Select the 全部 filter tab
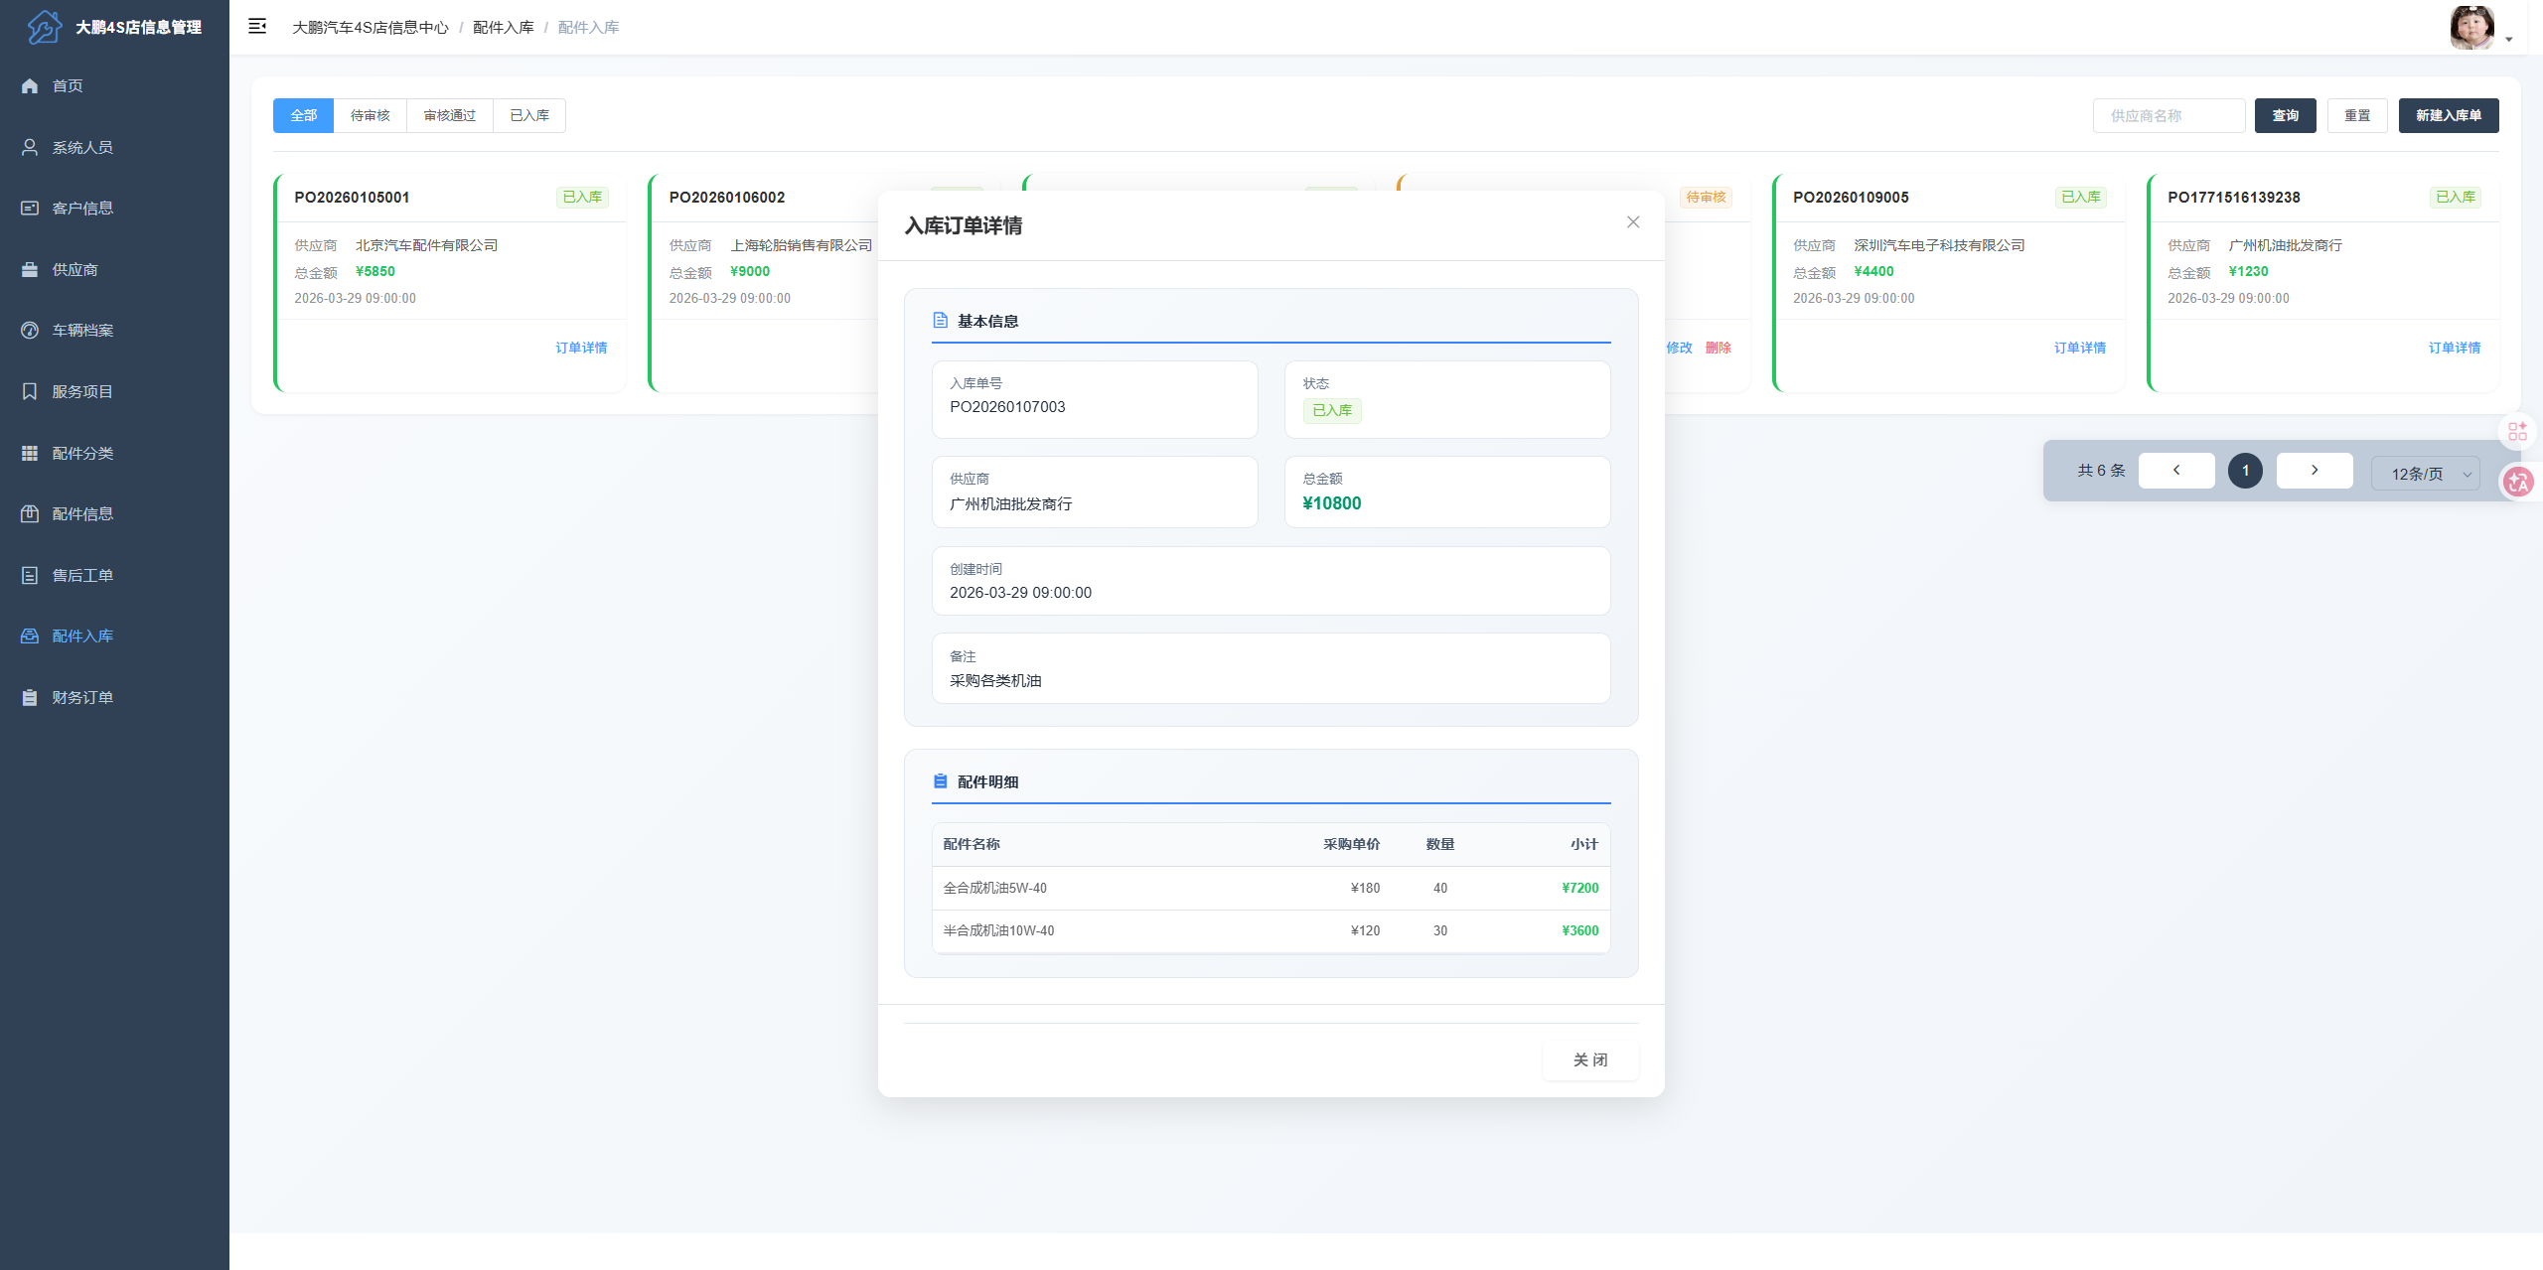This screenshot has height=1270, width=2543. tap(303, 116)
